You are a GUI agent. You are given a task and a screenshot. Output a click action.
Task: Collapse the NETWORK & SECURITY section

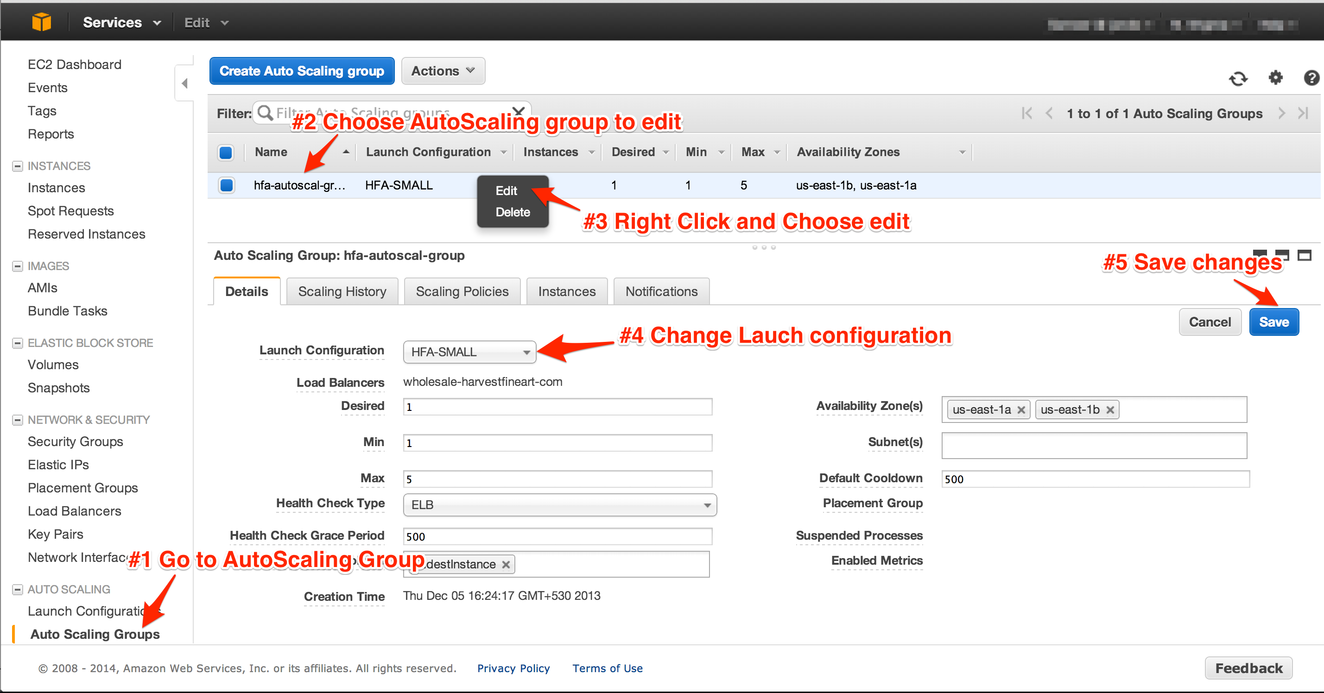coord(18,420)
